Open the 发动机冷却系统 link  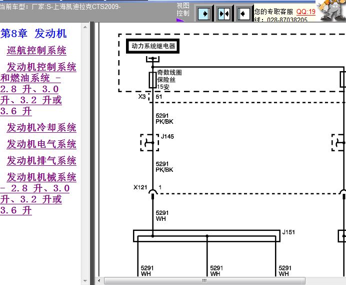pos(41,128)
